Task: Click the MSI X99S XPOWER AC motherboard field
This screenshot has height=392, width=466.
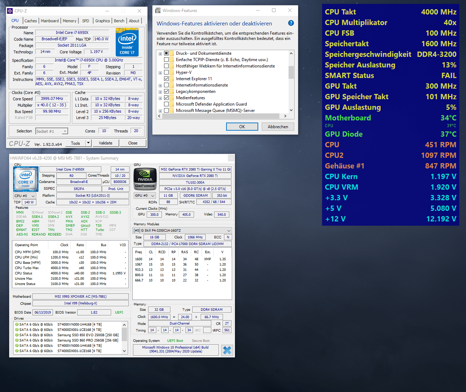Action: tap(80, 296)
